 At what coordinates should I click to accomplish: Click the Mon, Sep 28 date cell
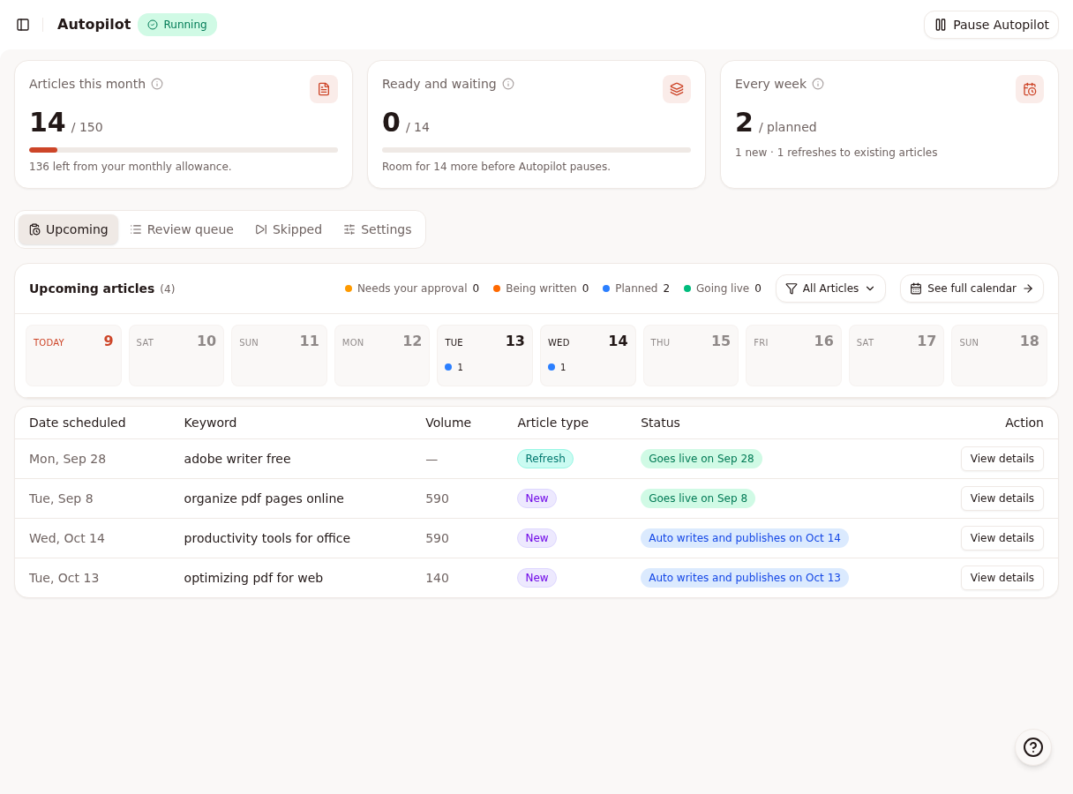[67, 459]
